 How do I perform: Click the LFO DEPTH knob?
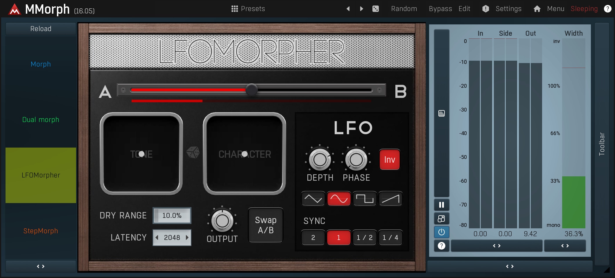point(320,159)
